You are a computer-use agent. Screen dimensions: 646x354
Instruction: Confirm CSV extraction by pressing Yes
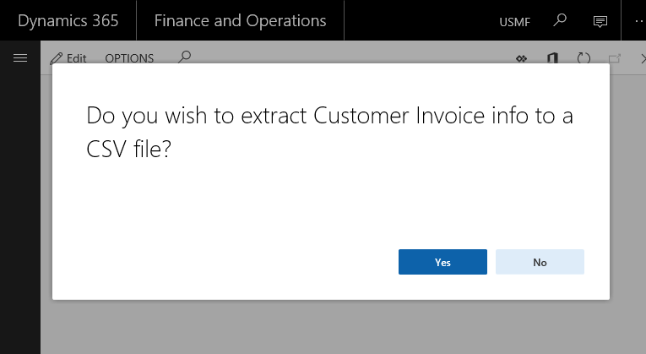pyautogui.click(x=442, y=262)
